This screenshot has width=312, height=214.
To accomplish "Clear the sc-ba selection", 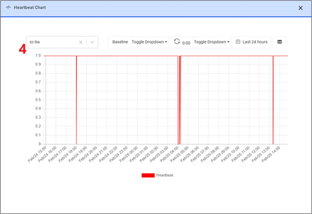I will (81, 42).
